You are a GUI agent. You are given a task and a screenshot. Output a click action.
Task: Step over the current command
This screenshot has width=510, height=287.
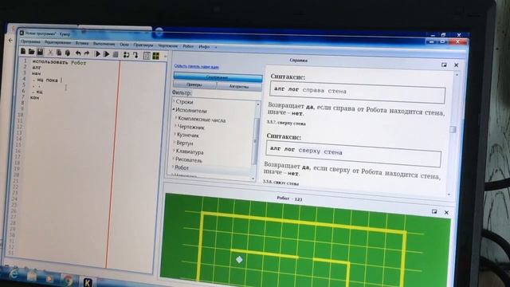point(126,55)
